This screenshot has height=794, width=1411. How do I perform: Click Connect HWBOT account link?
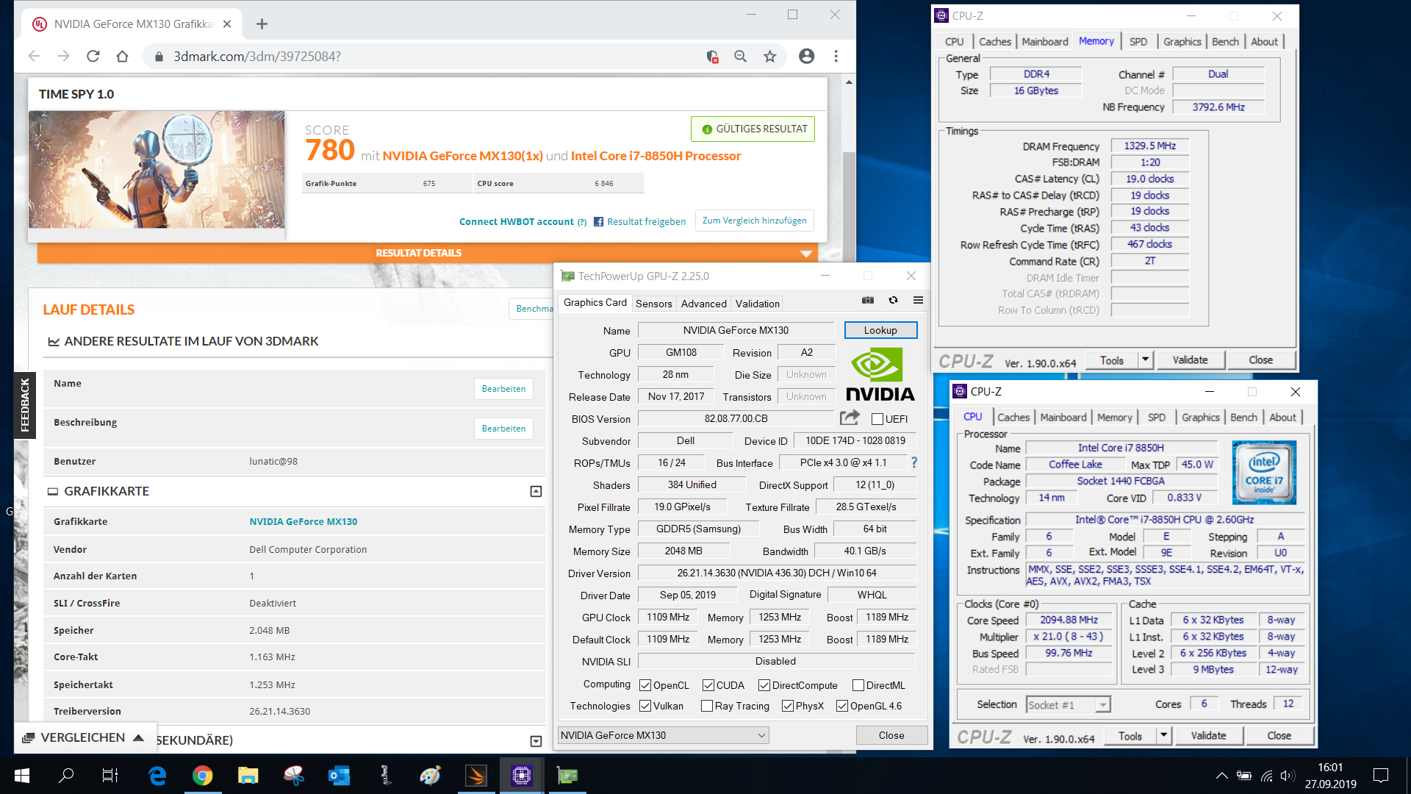pos(517,221)
